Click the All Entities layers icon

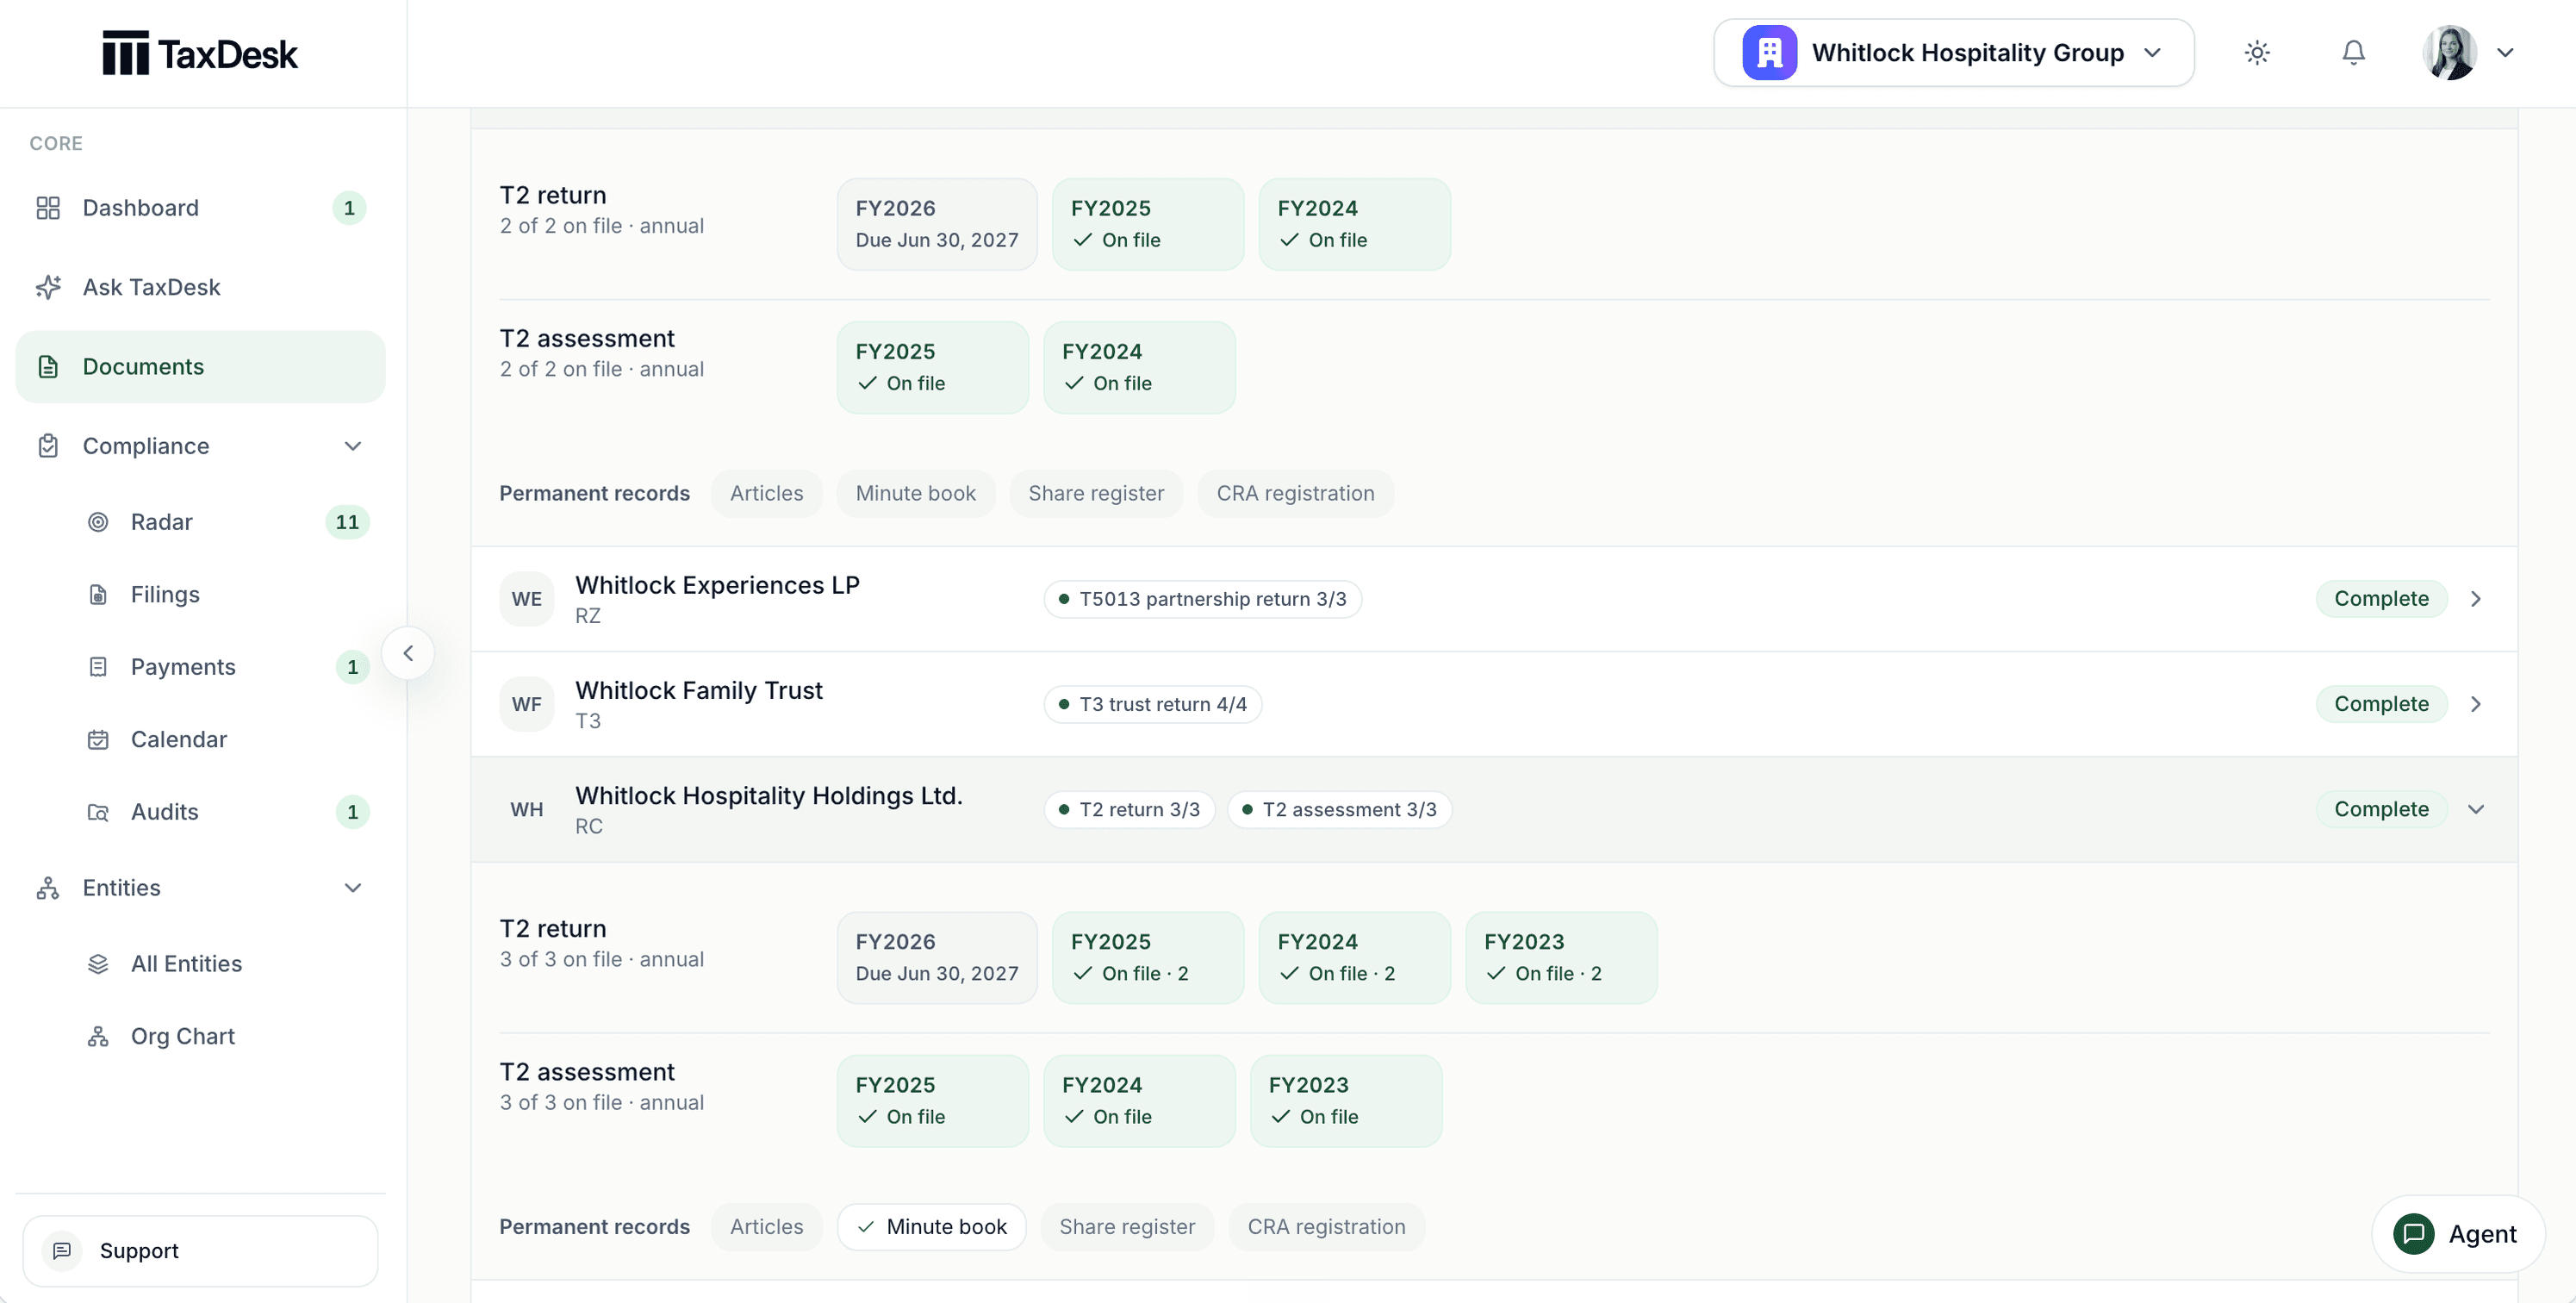click(x=98, y=964)
